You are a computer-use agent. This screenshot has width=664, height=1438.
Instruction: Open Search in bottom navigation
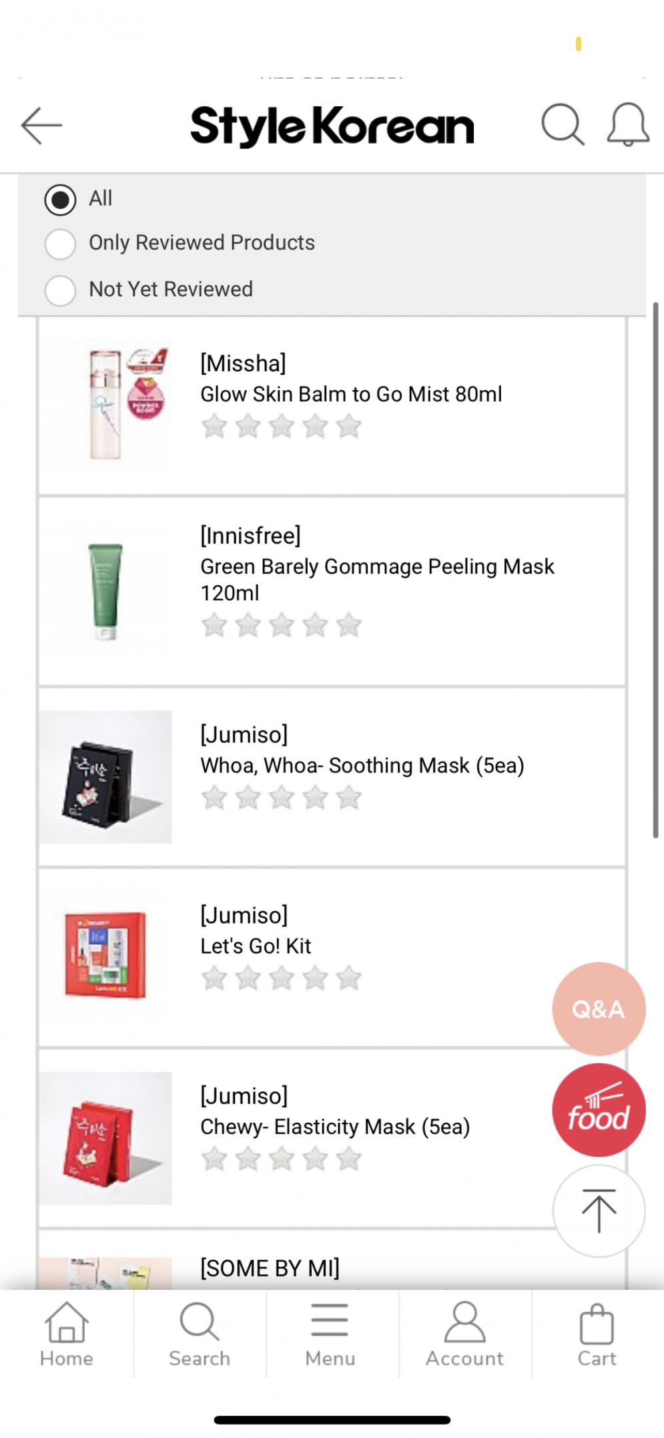click(199, 1333)
